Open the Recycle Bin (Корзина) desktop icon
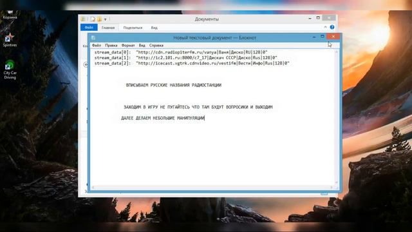The width and height of the screenshot is (412, 232). [x=10, y=15]
